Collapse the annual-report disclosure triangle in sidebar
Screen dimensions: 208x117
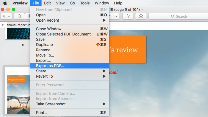3,24
